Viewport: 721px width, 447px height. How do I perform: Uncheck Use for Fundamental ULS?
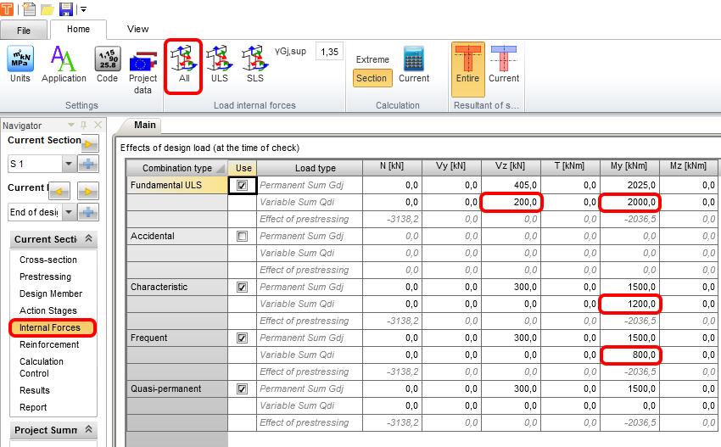pos(242,185)
